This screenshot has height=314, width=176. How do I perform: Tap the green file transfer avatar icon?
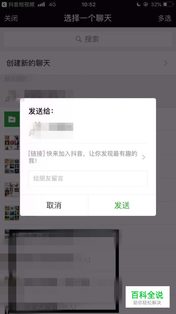[x=12, y=119]
